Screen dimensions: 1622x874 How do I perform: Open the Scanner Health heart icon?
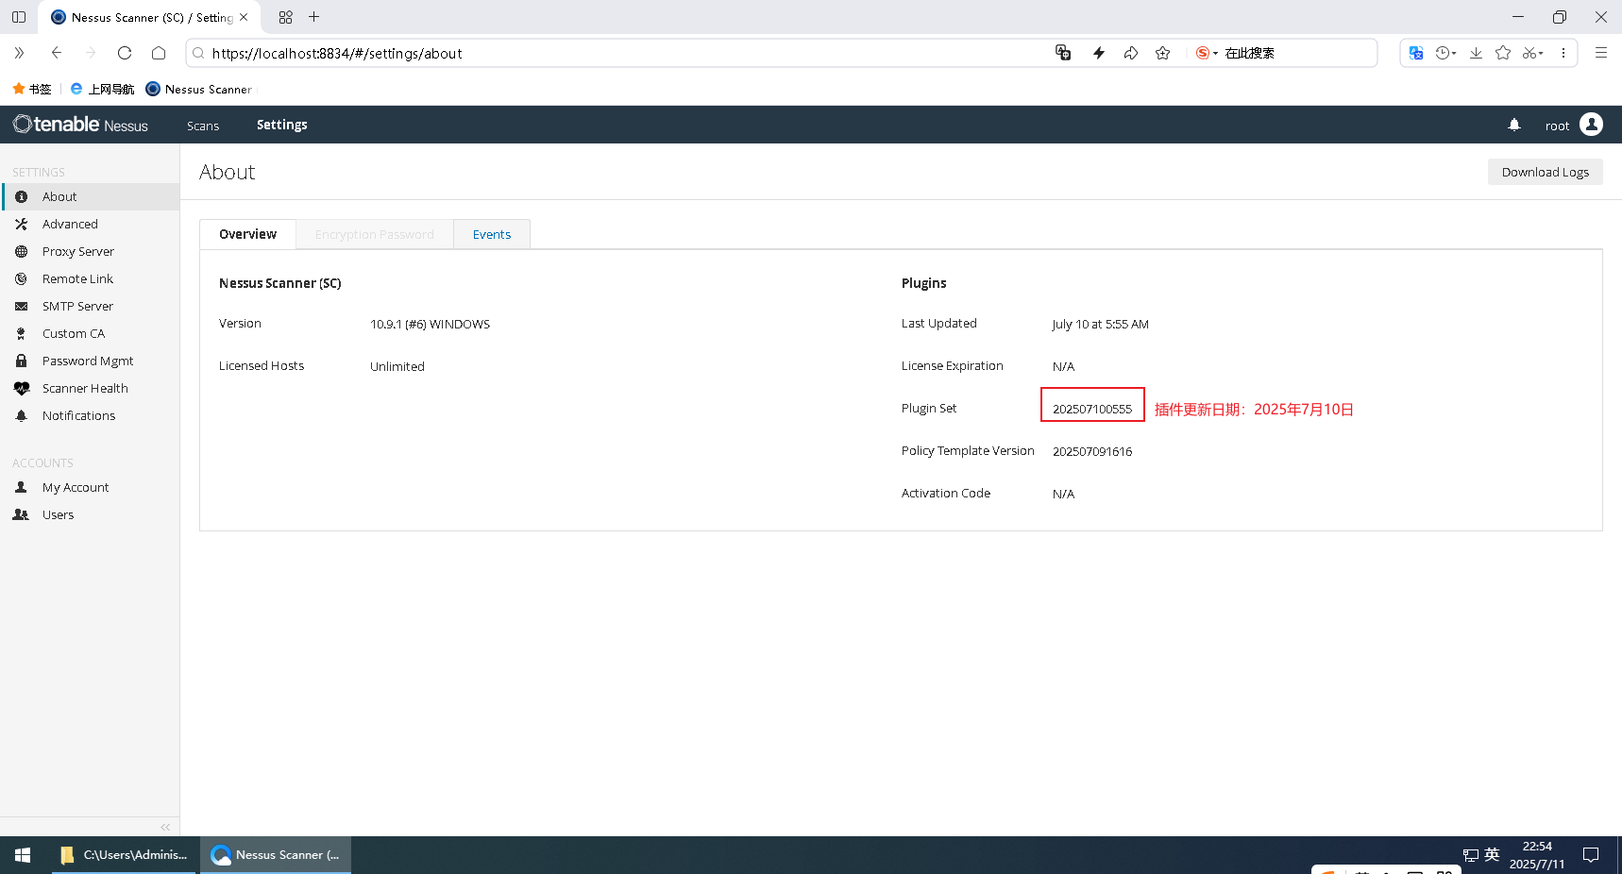22,388
